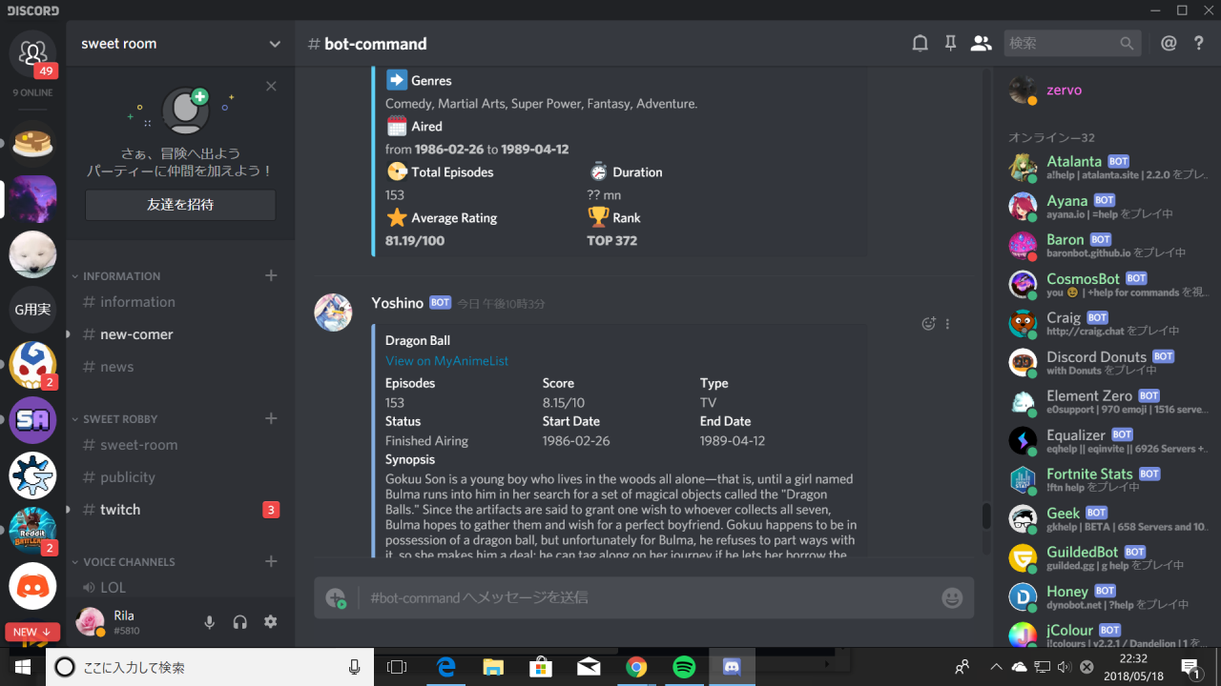Create a channel in INFORMATION category
The image size is (1221, 686).
pos(271,275)
